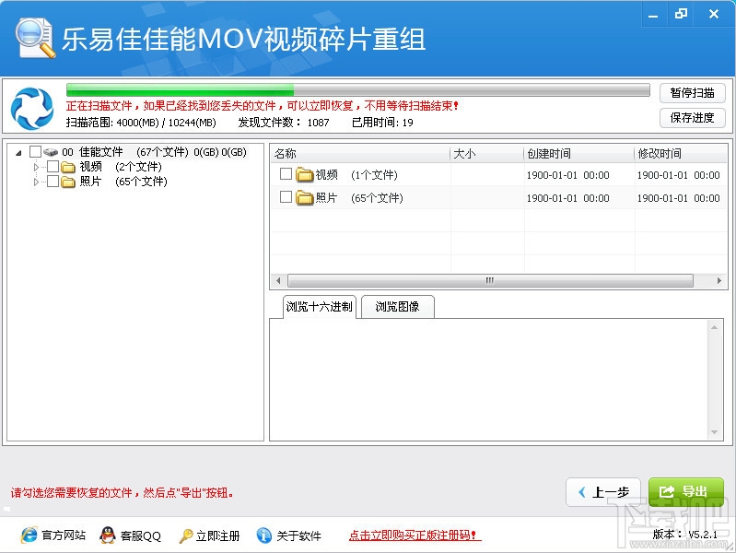Open the 点击立即购买正版注册码 link

[x=415, y=535]
